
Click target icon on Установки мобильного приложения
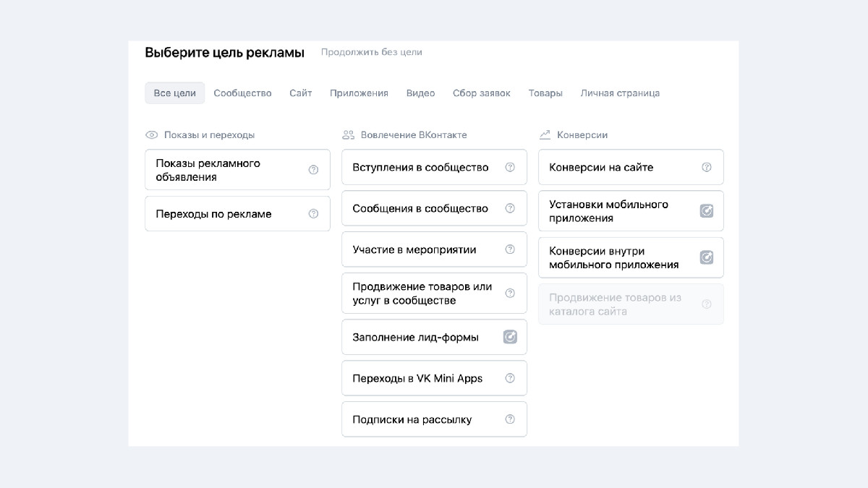coord(707,211)
